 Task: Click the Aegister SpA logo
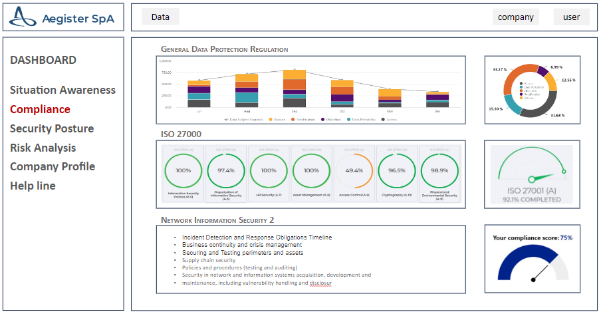coord(63,18)
